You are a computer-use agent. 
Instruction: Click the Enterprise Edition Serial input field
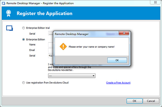[x=51, y=56]
